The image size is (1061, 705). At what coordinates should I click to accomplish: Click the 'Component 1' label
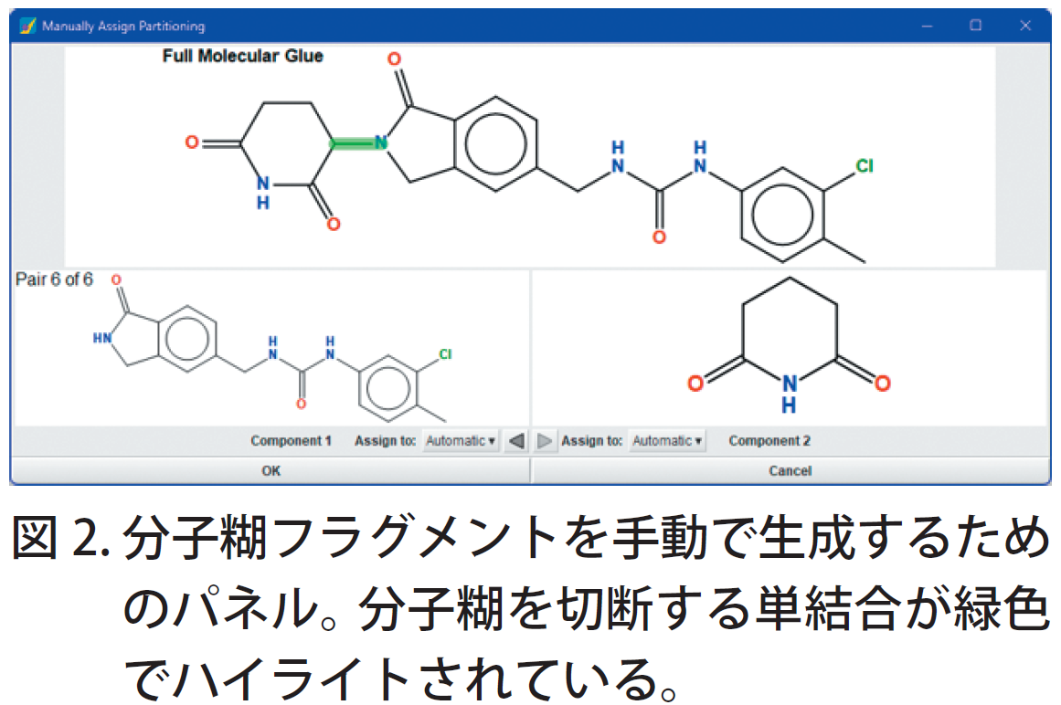pyautogui.click(x=291, y=441)
